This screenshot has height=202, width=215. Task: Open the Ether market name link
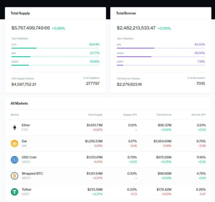[x=26, y=125]
